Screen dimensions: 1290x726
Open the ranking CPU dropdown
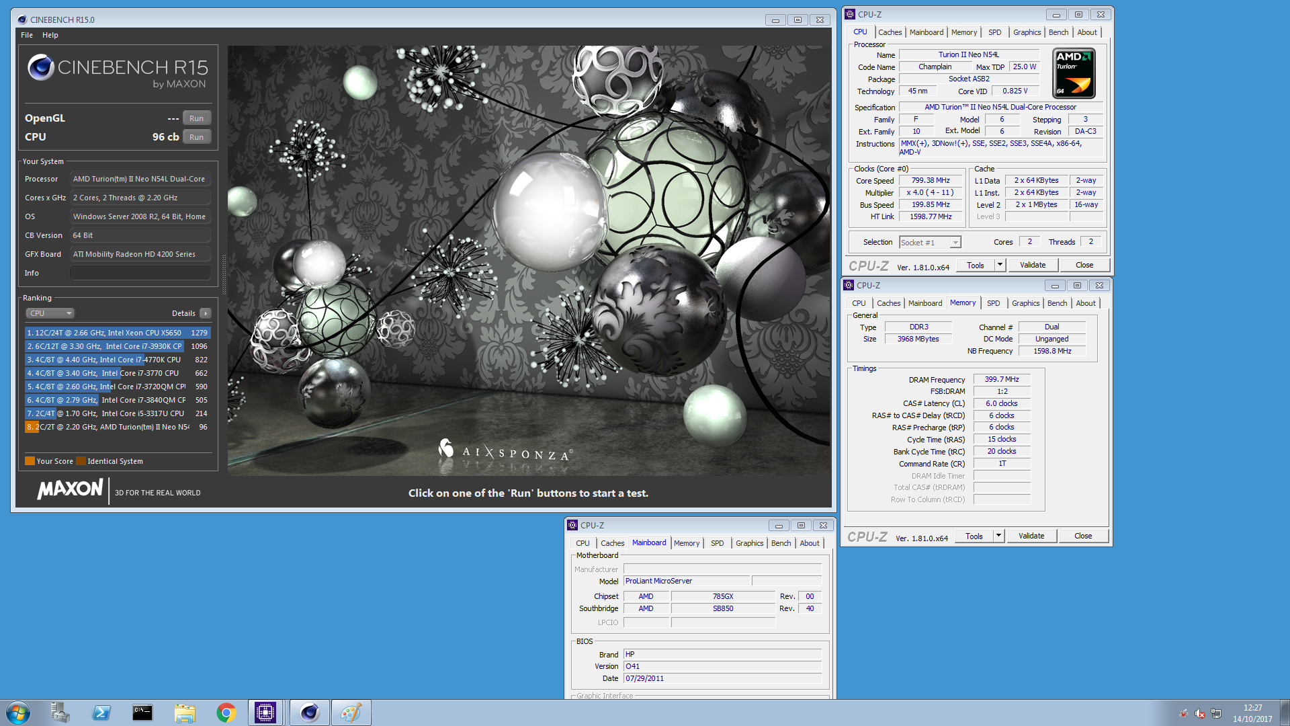pyautogui.click(x=50, y=313)
